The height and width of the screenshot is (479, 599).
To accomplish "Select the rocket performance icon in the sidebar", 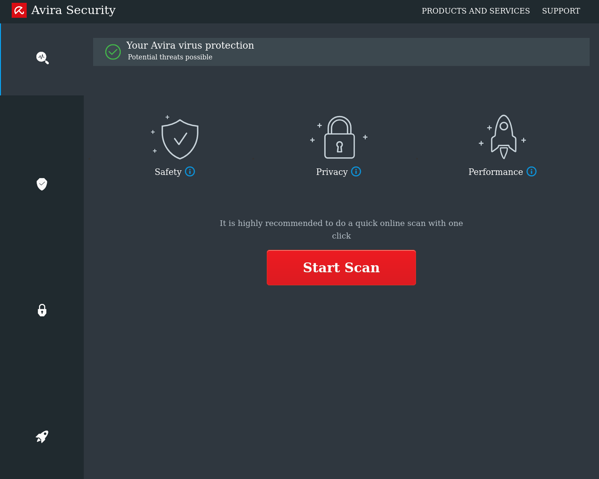I will tap(42, 436).
